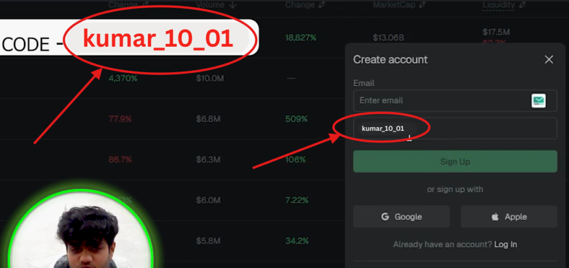This screenshot has width=569, height=268.
Task: Click the 4,370% change value
Action: 123,78
